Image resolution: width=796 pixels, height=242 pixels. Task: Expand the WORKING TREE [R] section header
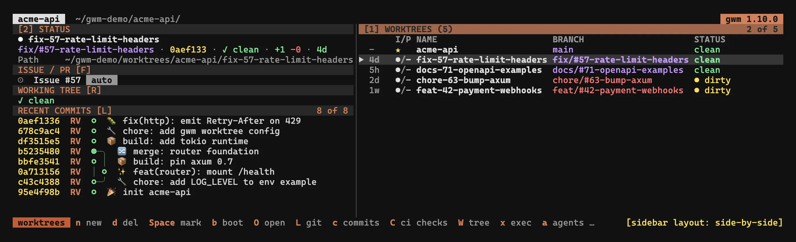tap(183, 90)
